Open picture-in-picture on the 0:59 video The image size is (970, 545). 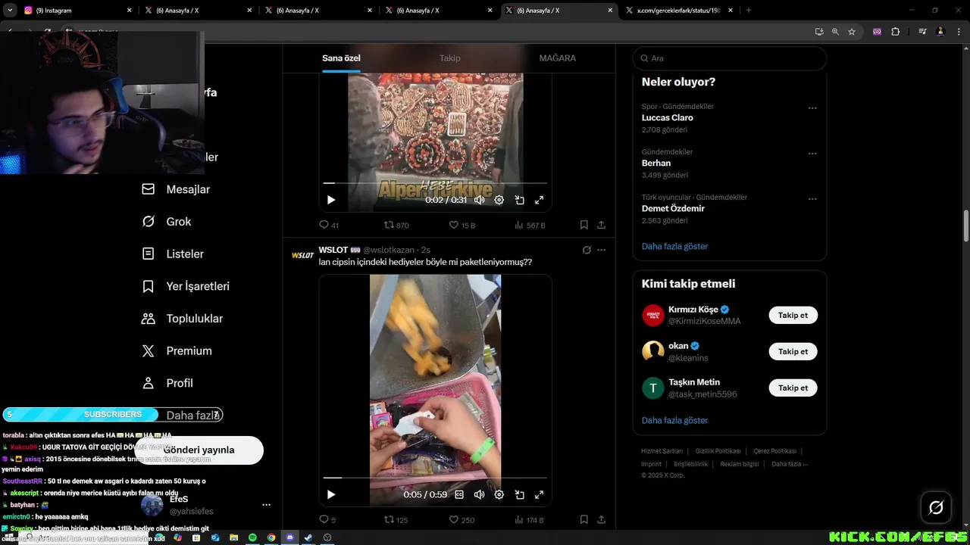[x=520, y=494]
